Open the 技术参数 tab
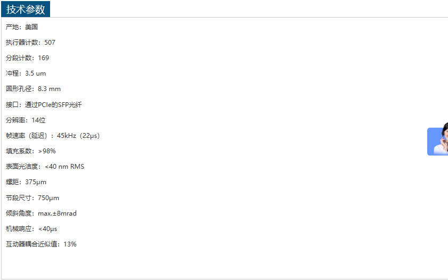Image resolution: width=448 pixels, height=280 pixels. point(26,9)
